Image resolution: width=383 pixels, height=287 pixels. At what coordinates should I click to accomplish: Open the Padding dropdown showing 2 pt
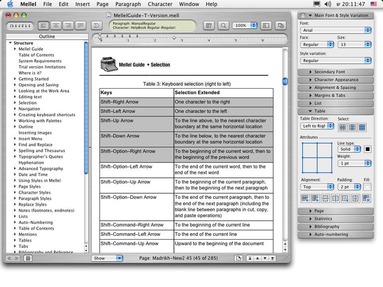[x=349, y=187]
